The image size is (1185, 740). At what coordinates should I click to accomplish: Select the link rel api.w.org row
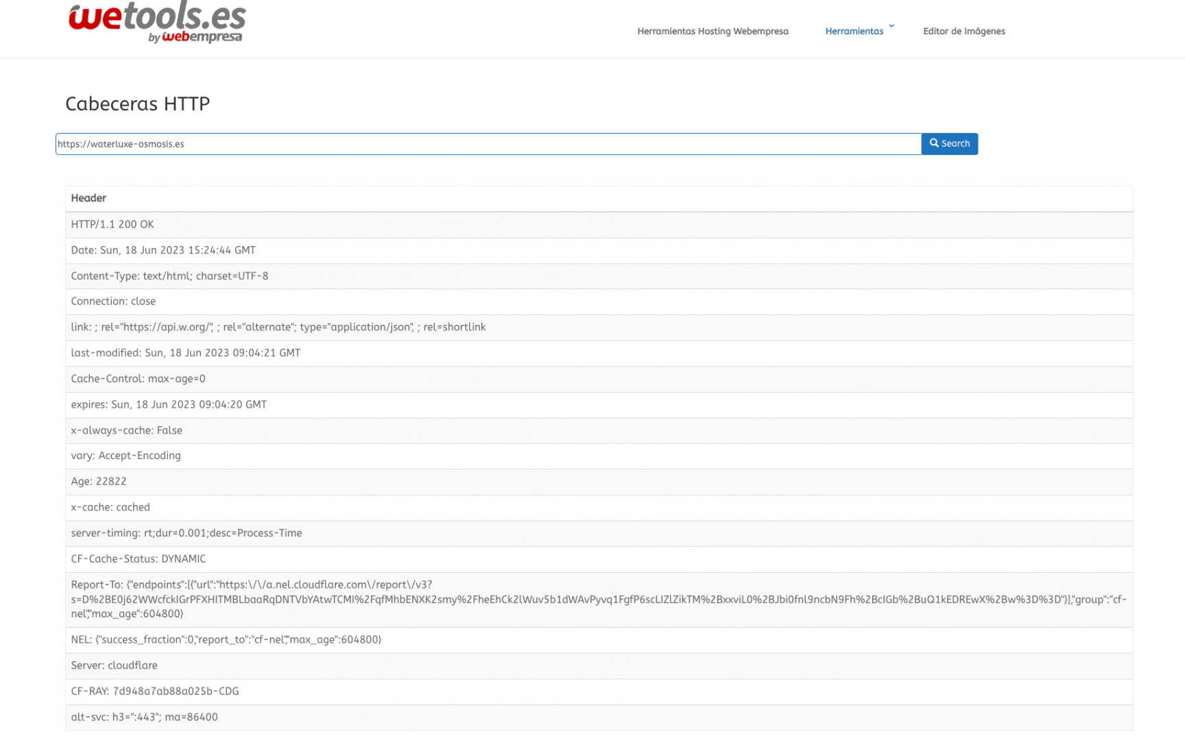click(x=599, y=328)
